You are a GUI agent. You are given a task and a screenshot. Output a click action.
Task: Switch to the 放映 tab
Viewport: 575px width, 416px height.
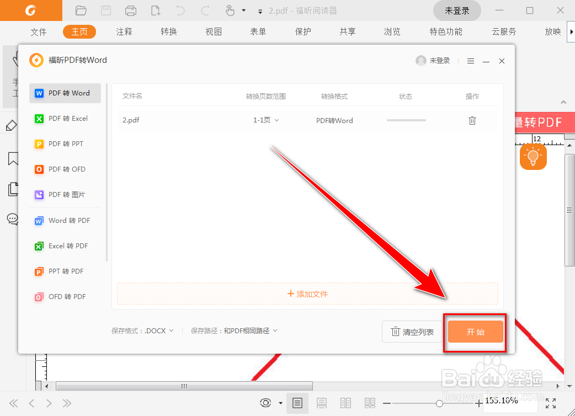(x=552, y=32)
